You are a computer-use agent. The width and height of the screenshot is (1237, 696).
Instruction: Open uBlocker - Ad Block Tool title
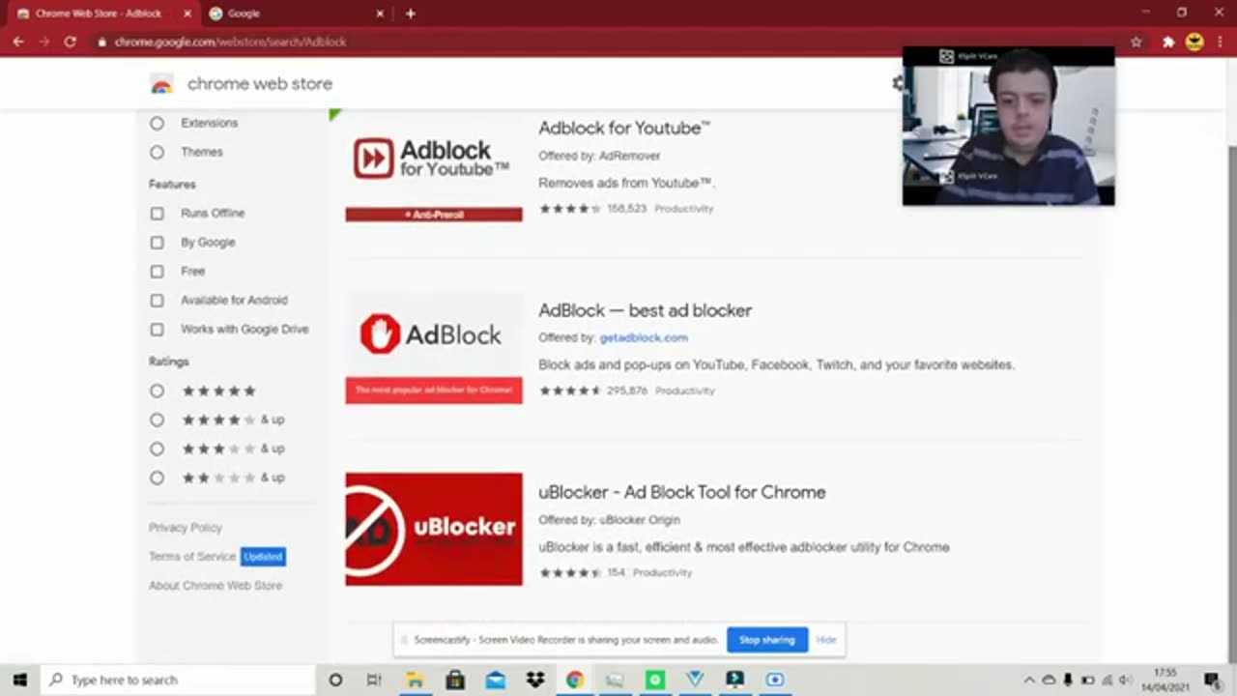point(682,492)
